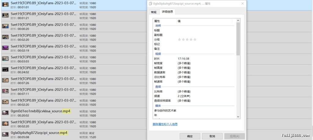
Task: Click thumbnail of the 00:01:21 video
Action: (6, 15)
